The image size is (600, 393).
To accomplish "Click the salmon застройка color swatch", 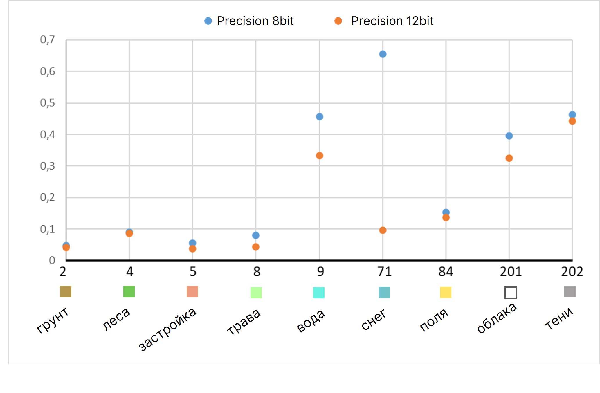I will click(x=192, y=291).
